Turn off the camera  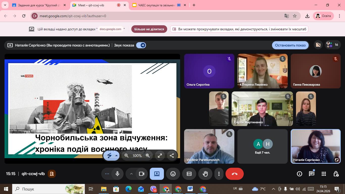click(141, 174)
